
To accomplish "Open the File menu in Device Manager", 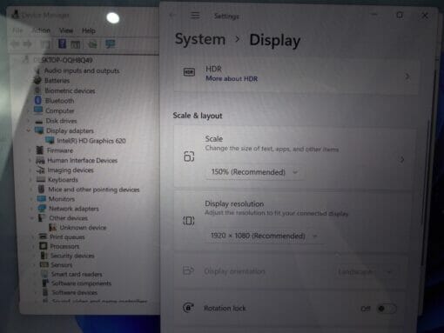I will point(17,30).
